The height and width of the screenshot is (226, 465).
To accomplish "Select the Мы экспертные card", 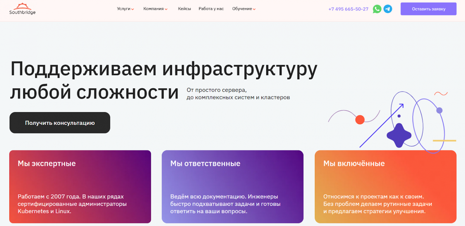I will [x=80, y=187].
